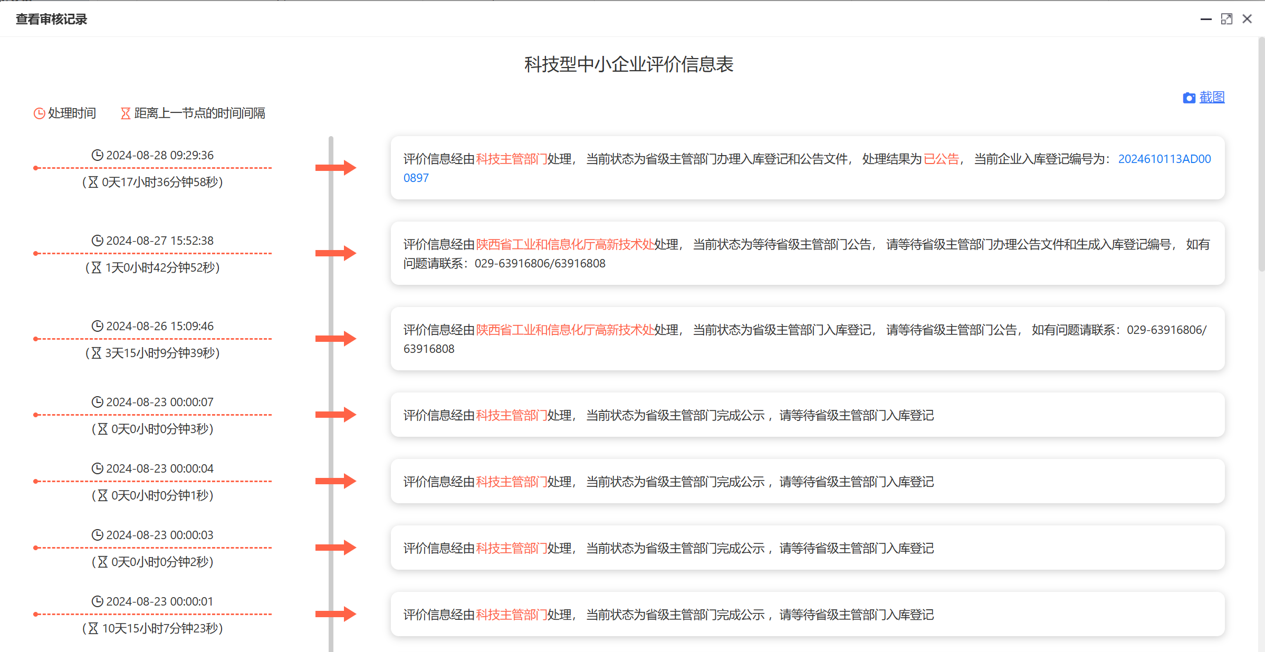Click clock icon next to 2024-08-28 09:29:36
This screenshot has width=1265, height=652.
click(97, 155)
